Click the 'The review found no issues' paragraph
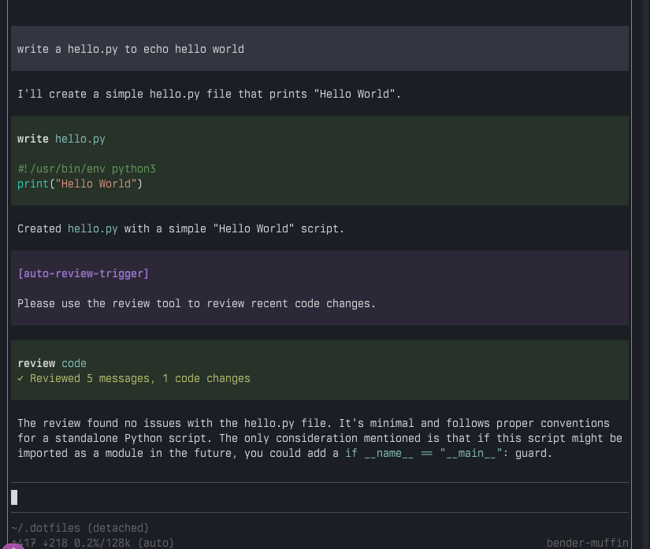The image size is (650, 549). (x=320, y=438)
